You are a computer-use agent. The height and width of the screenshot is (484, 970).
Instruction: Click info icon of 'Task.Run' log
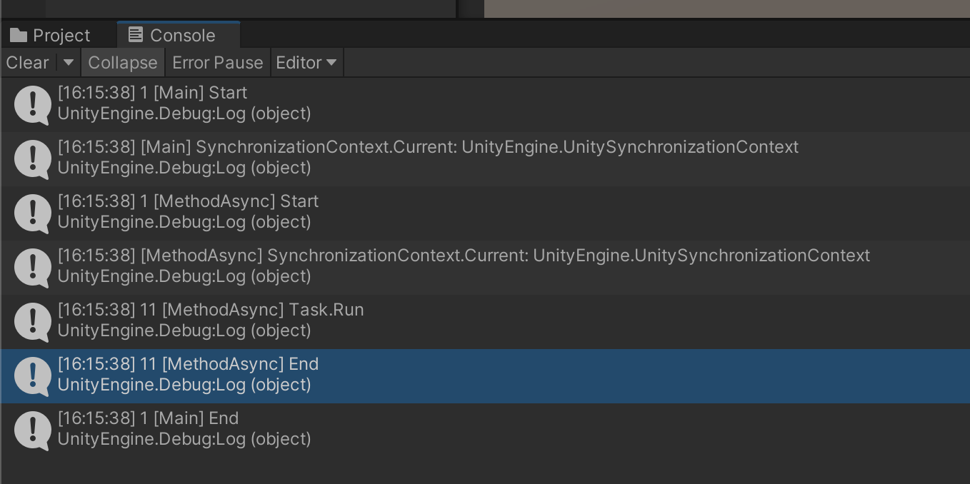coord(33,321)
